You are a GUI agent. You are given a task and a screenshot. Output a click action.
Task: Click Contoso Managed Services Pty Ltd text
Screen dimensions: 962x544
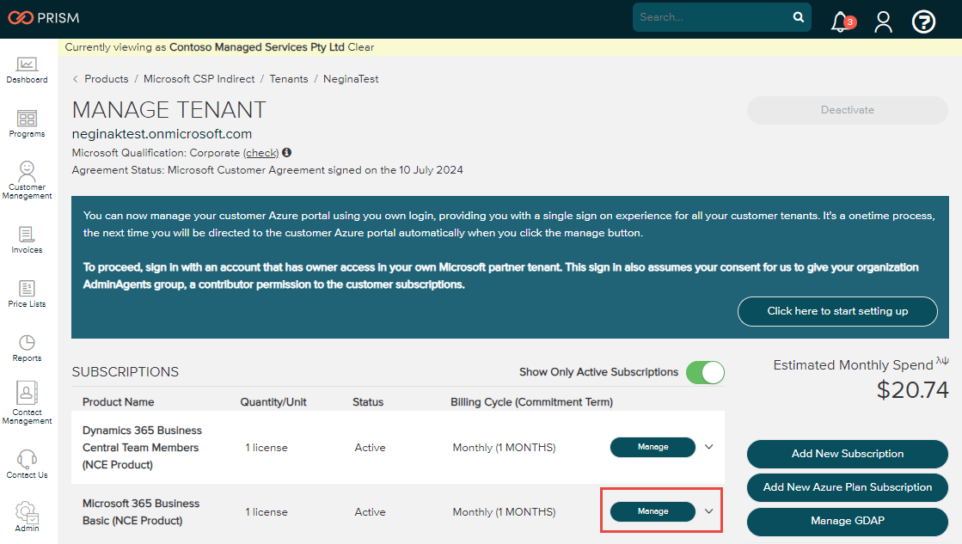pyautogui.click(x=257, y=47)
